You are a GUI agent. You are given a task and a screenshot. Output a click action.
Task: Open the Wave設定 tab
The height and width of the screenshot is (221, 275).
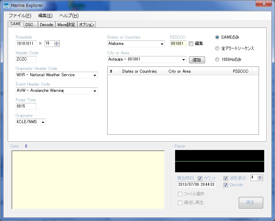66,25
